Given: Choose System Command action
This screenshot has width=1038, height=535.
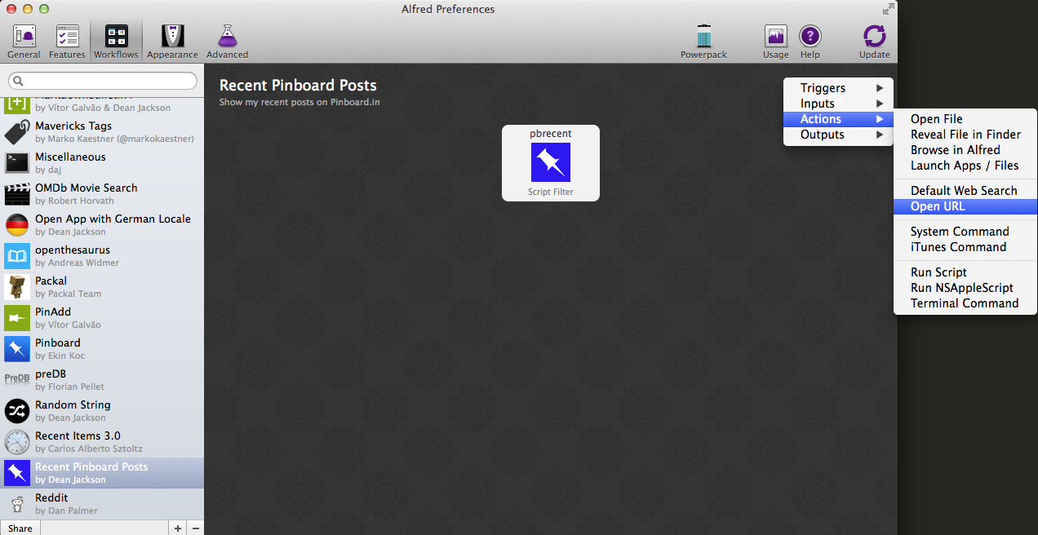Looking at the screenshot, I should click(x=965, y=232).
